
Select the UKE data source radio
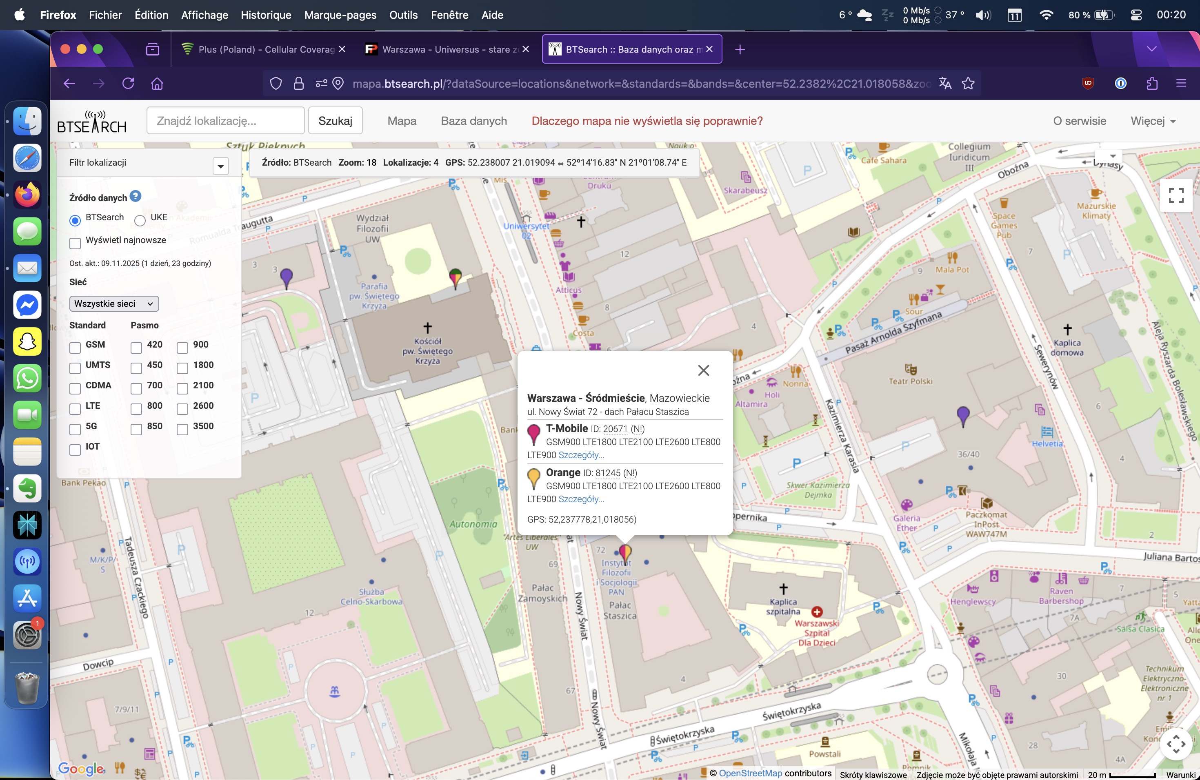[x=140, y=220]
